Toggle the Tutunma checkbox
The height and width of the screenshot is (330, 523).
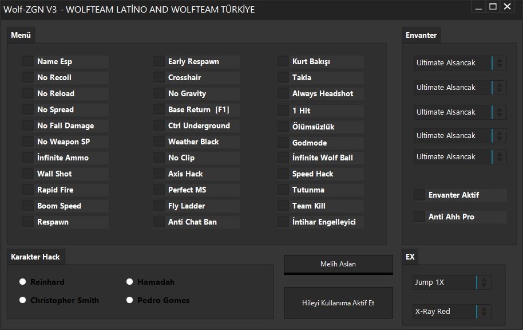click(283, 190)
